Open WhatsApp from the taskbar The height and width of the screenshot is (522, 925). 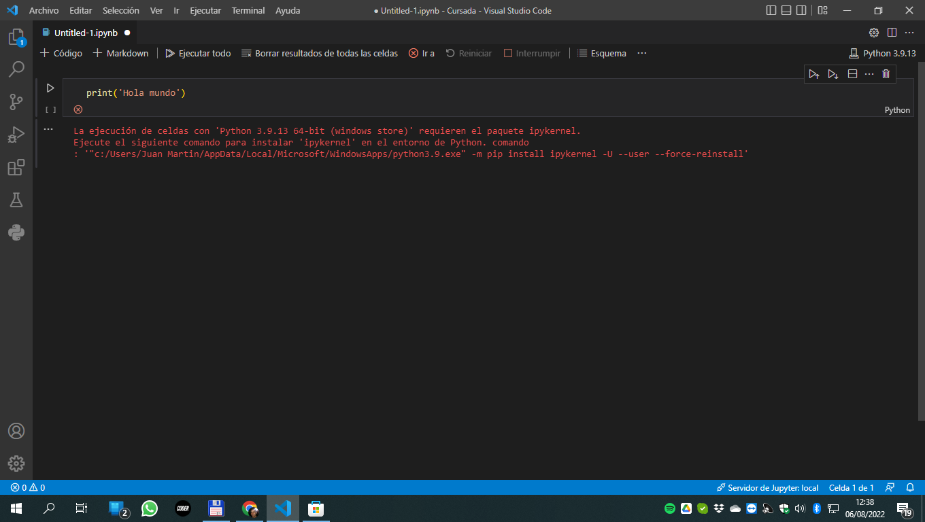pos(150,508)
